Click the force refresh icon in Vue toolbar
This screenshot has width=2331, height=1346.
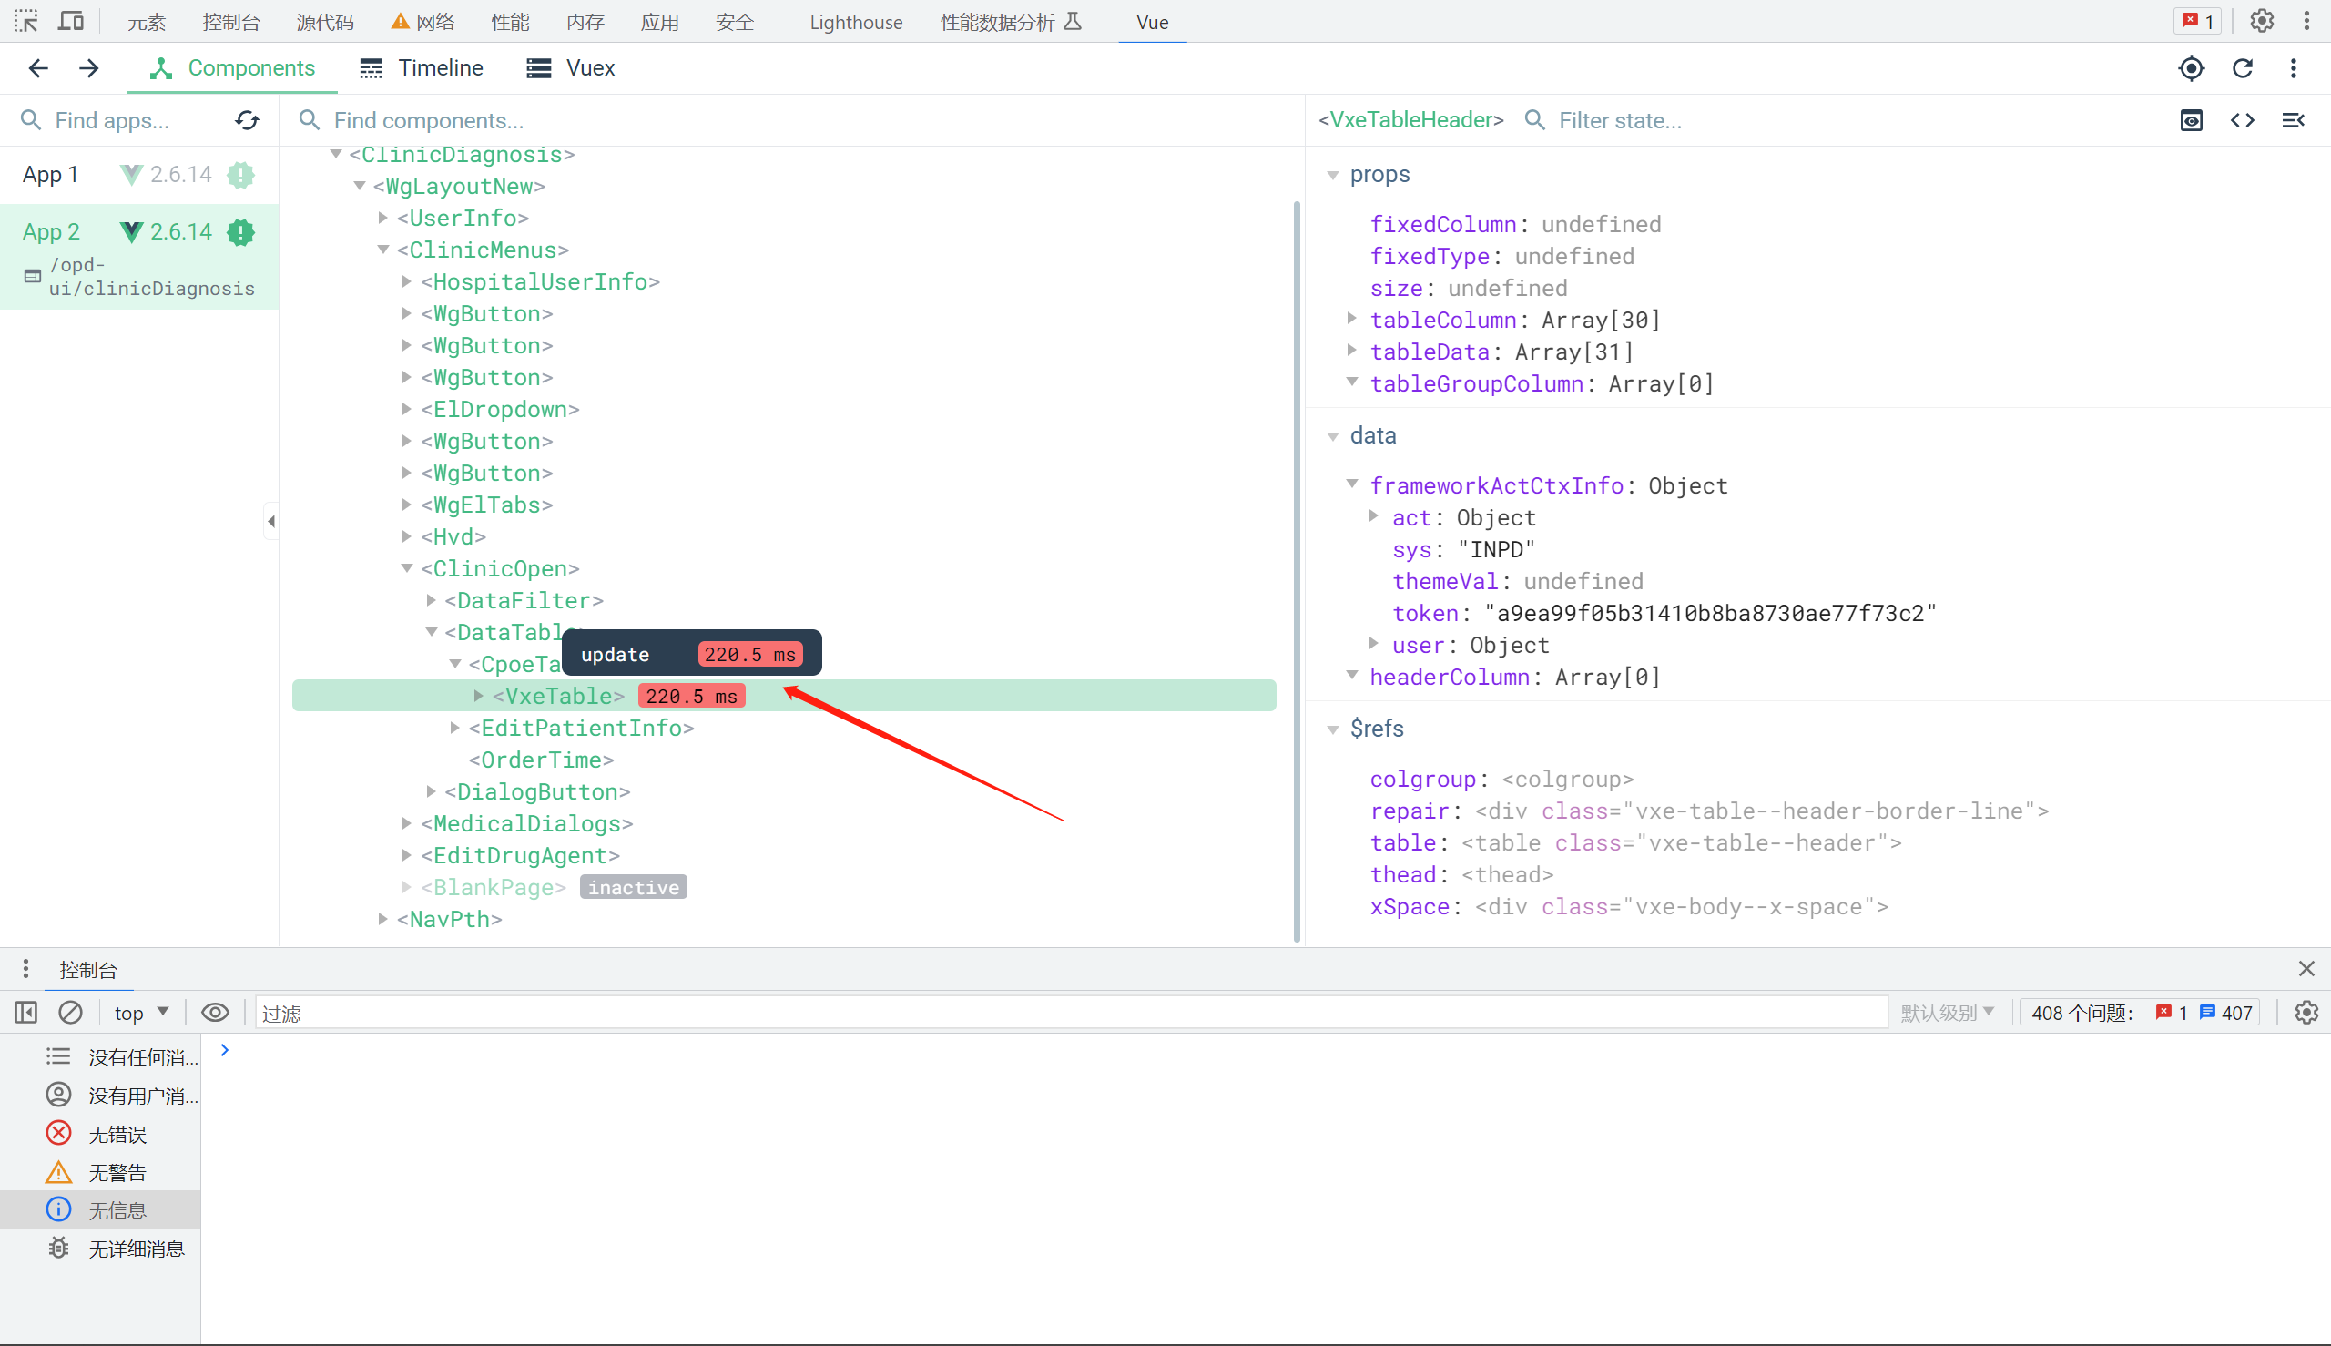pos(2243,68)
